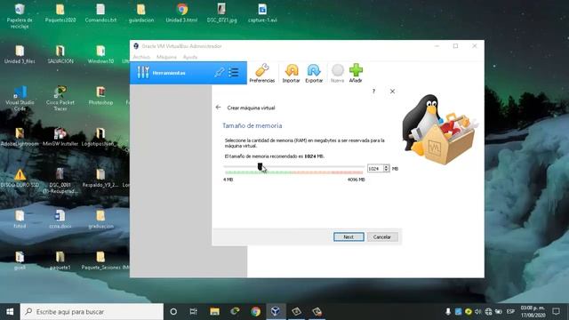Select the AdobeLightroom desktop icon
The image size is (569, 320).
[20, 137]
